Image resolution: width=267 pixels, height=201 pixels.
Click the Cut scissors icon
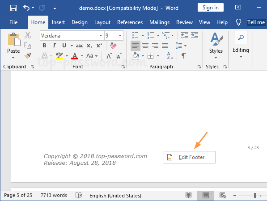[x=28, y=35]
